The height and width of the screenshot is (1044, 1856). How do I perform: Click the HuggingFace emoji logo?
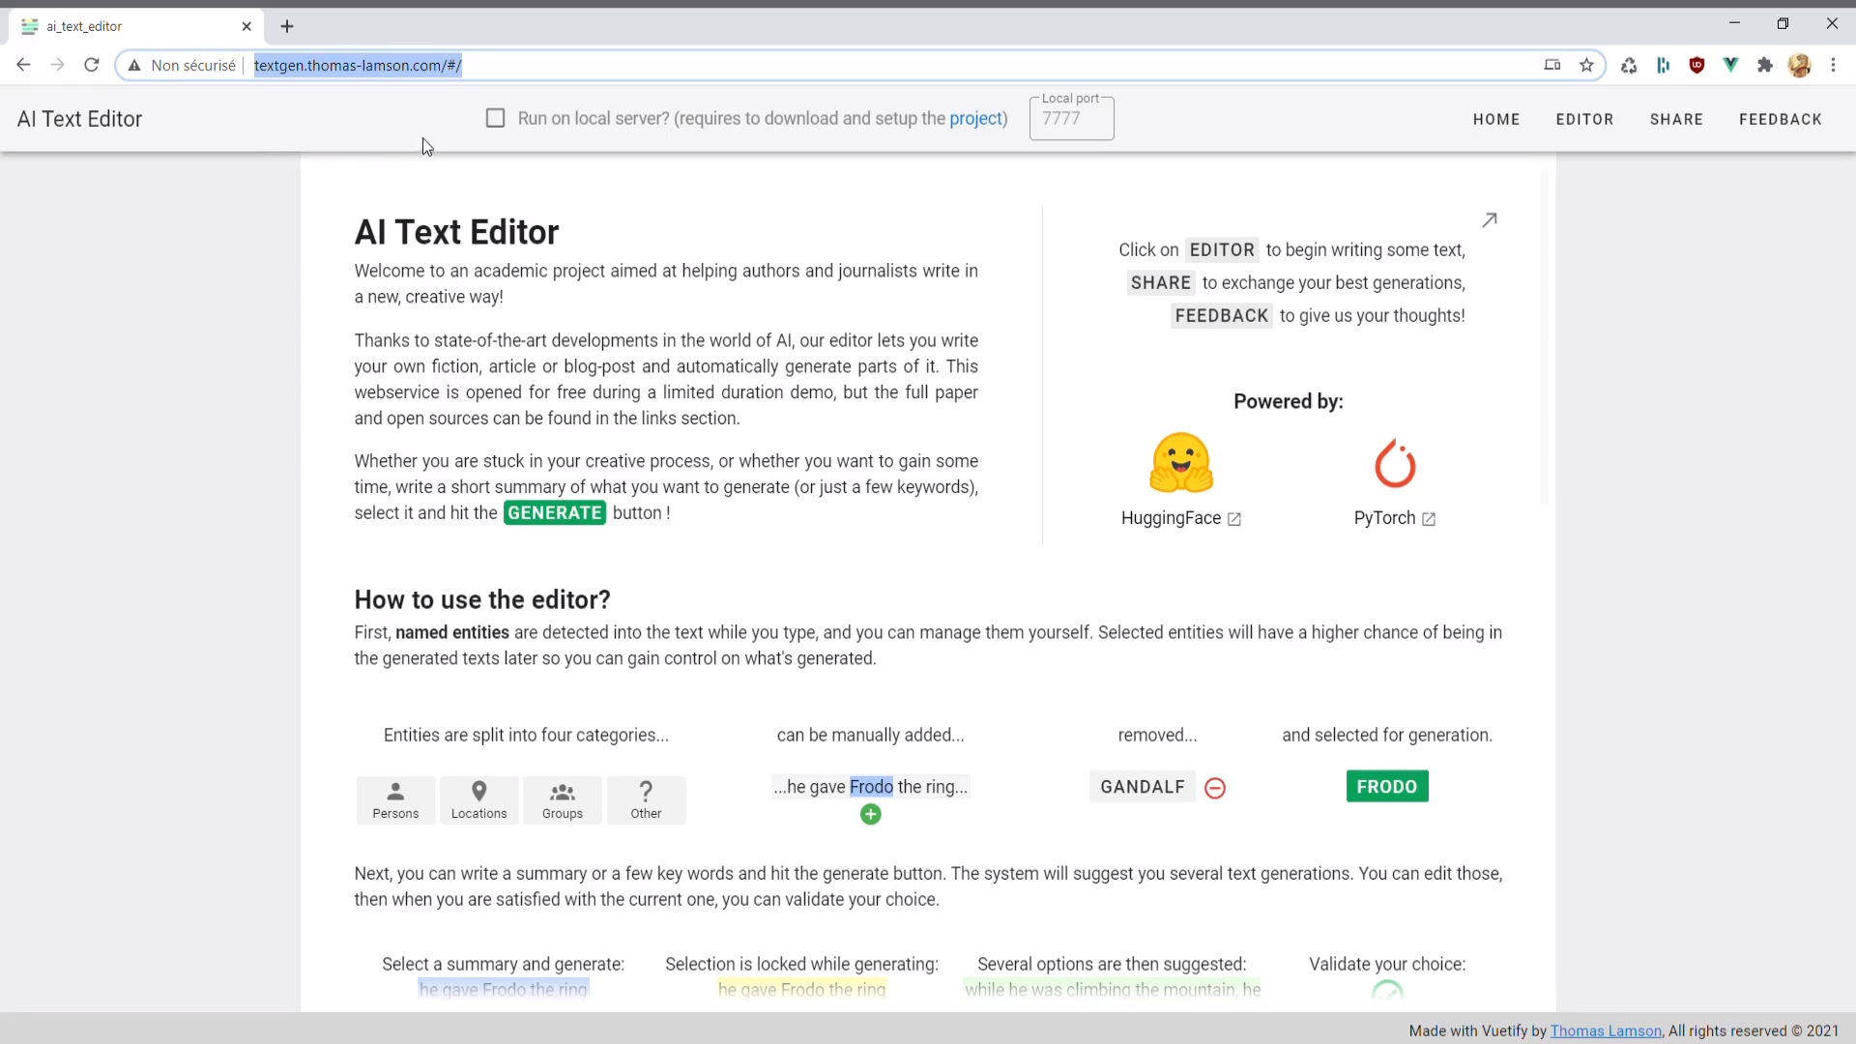click(1180, 463)
